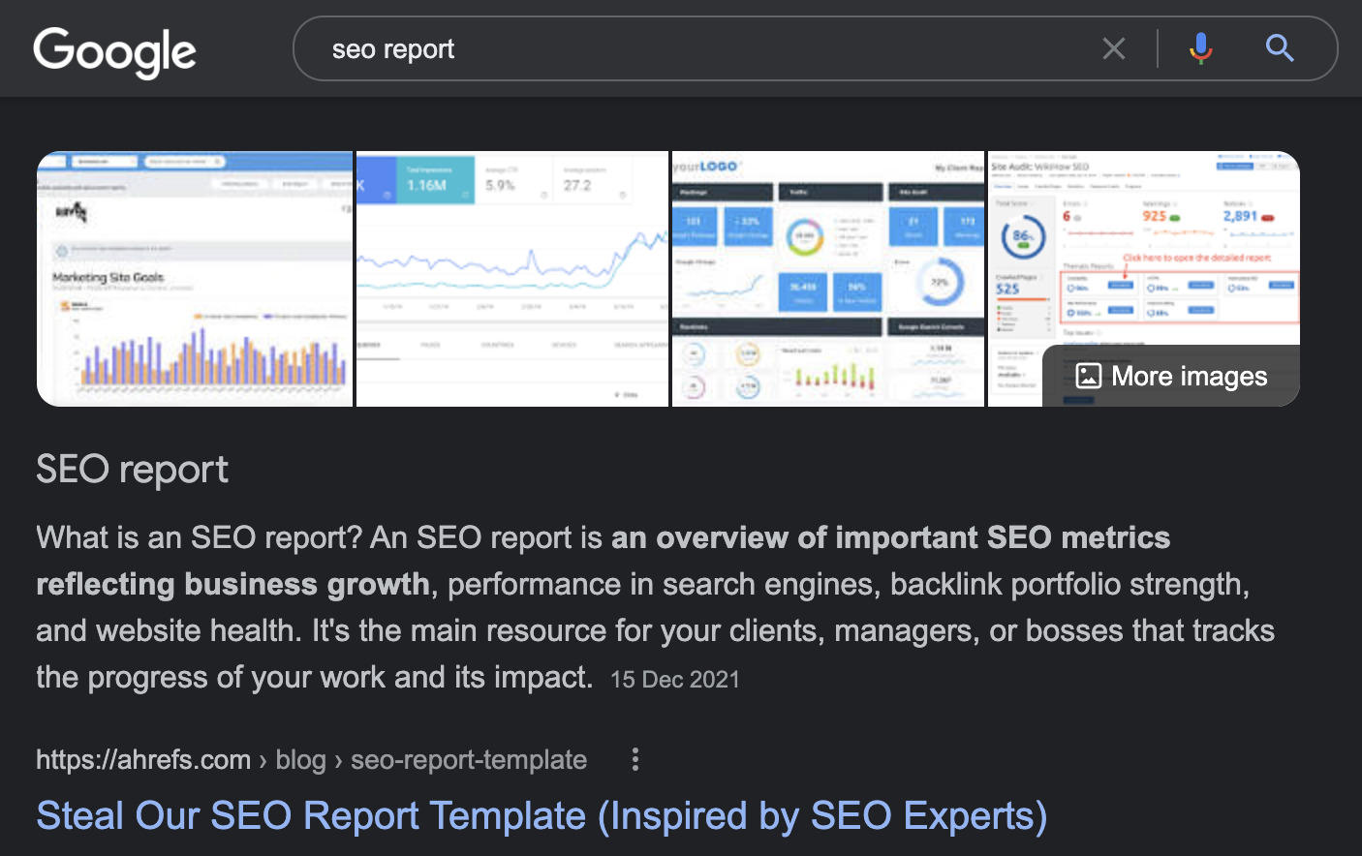This screenshot has width=1362, height=856.
Task: Click the Google logo
Action: tap(114, 51)
